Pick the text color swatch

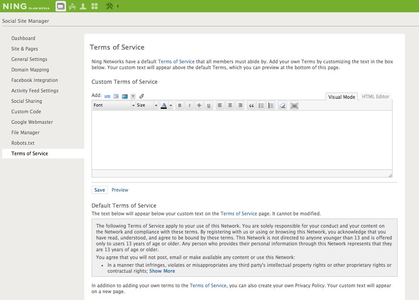(164, 106)
